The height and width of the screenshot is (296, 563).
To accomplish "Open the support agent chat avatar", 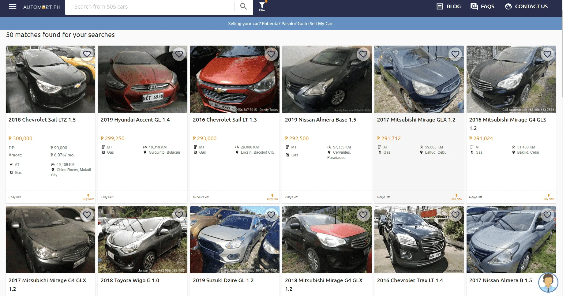I will 548,282.
